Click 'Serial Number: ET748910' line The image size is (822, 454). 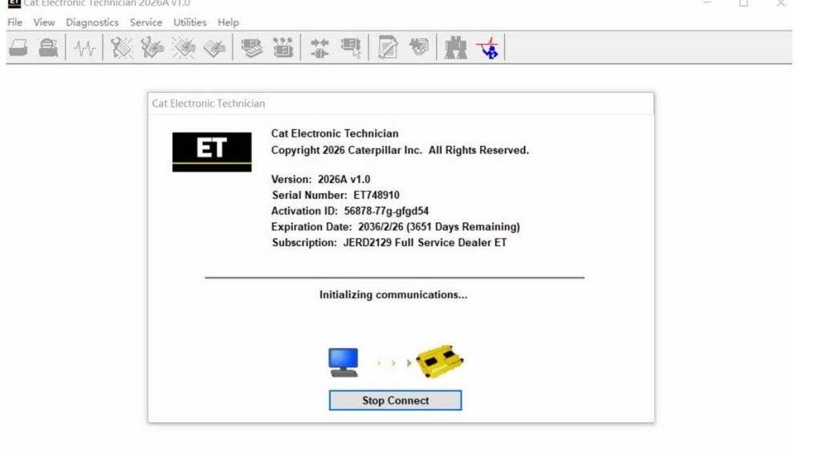click(x=336, y=196)
